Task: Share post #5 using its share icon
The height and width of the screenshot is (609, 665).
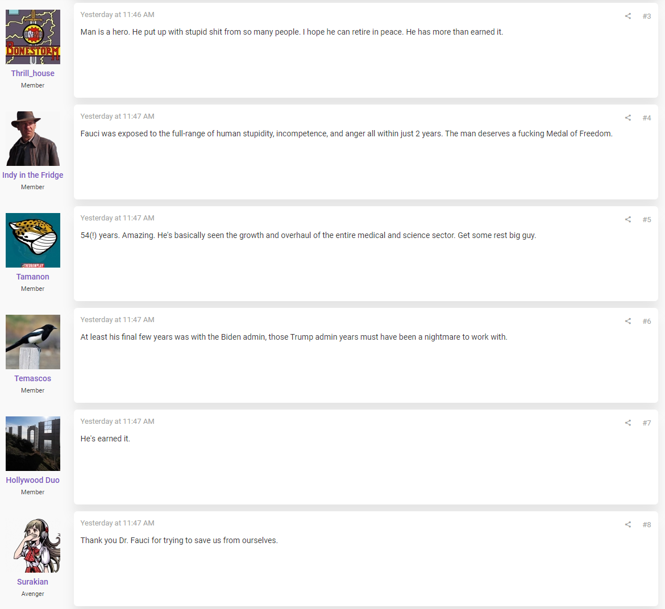Action: pyautogui.click(x=627, y=219)
